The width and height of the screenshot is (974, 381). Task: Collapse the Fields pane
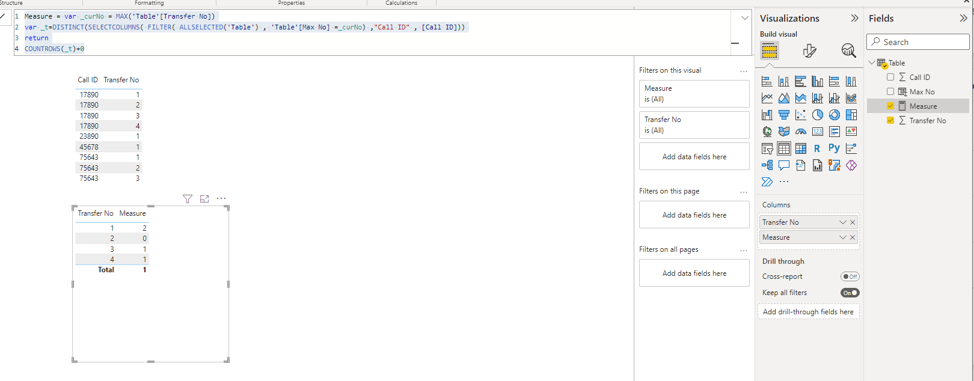pyautogui.click(x=963, y=18)
